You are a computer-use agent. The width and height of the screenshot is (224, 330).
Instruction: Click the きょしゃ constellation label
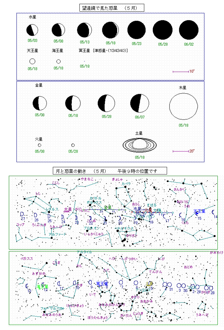117,179
